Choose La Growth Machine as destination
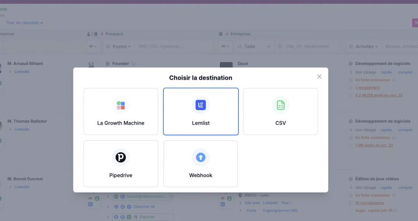Screen dimensions: 418x221 pyautogui.click(x=121, y=111)
